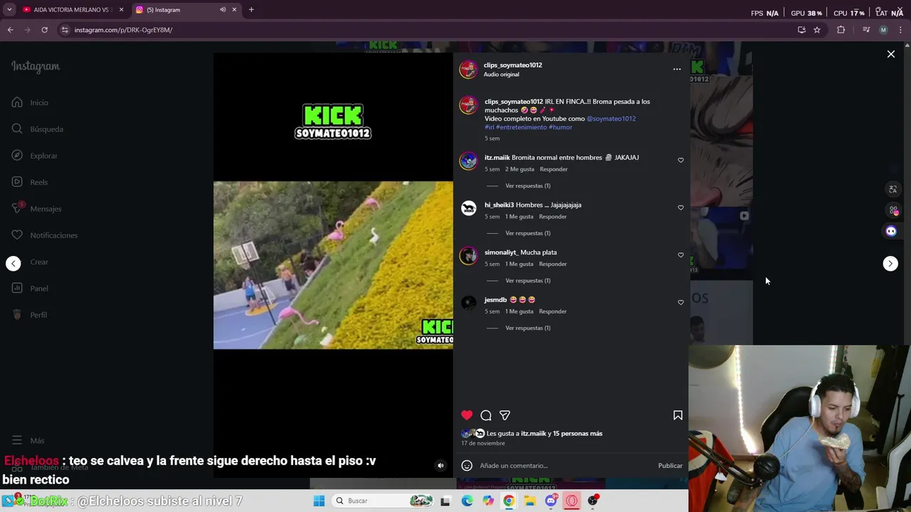Screen dimensions: 911x512
Task: Bookmark this page with star
Action: click(817, 30)
